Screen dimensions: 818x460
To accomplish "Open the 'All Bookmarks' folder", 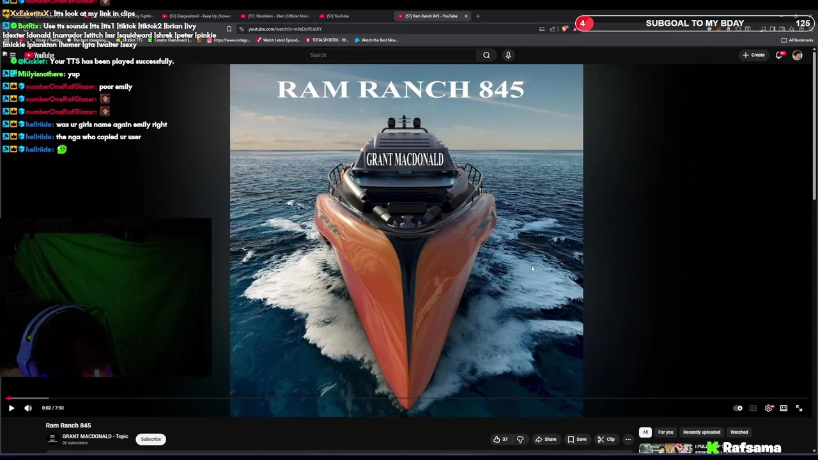I will [x=797, y=40].
